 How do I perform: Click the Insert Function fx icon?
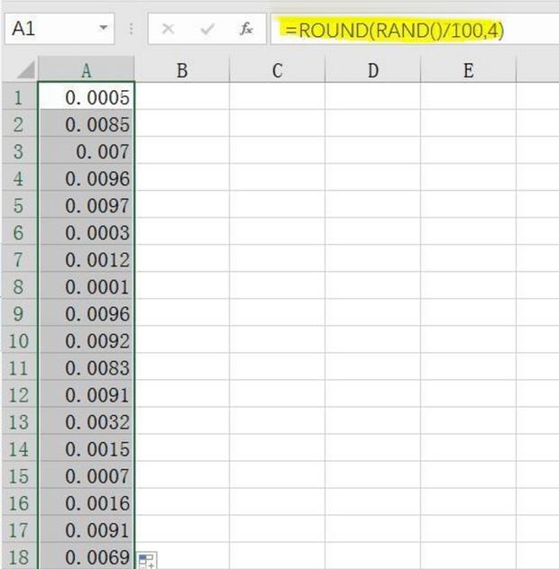[245, 29]
